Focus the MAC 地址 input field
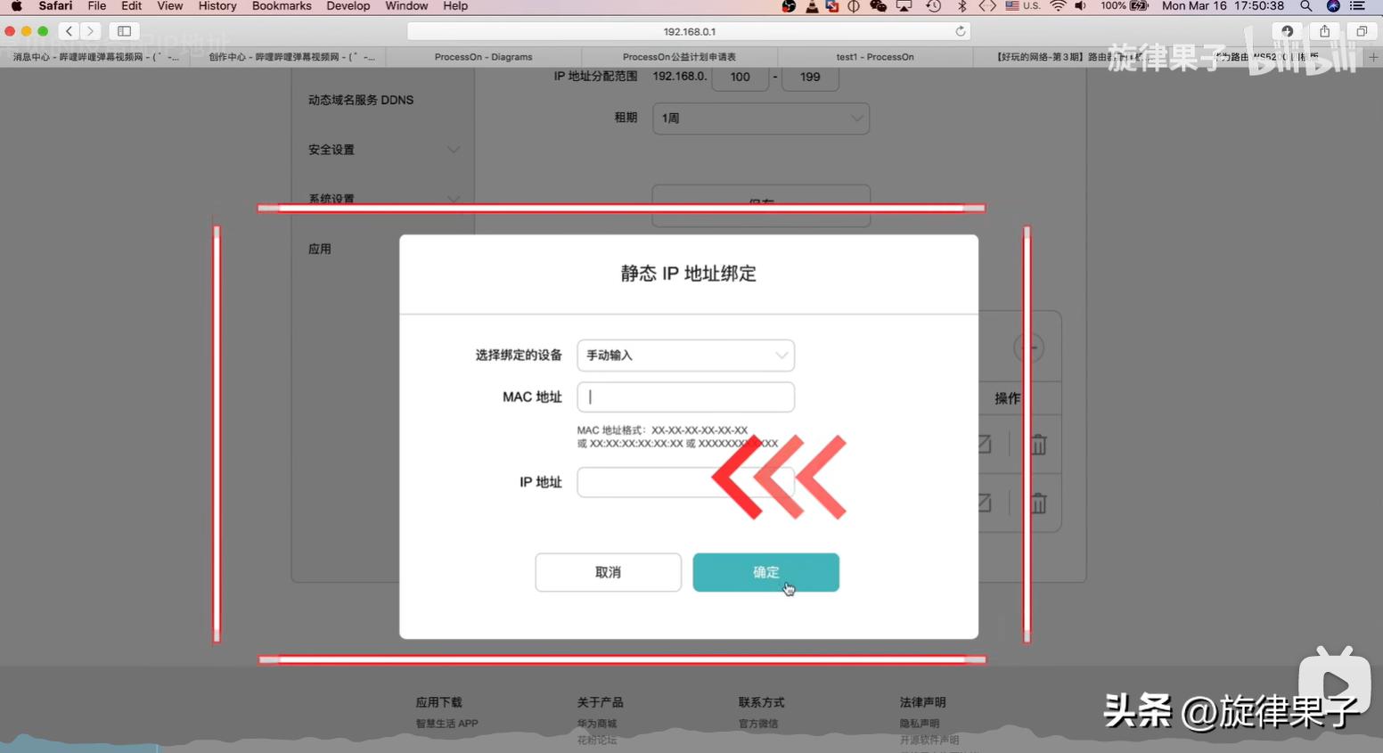The height and width of the screenshot is (753, 1383). [685, 397]
